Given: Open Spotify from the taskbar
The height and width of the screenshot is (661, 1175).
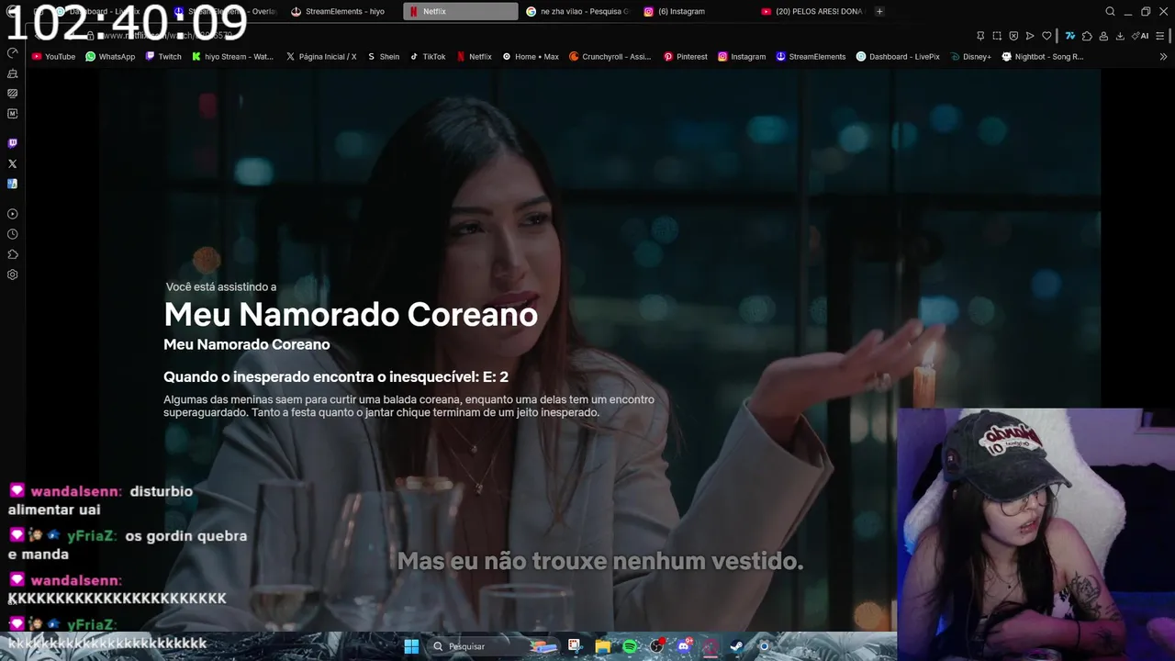Looking at the screenshot, I should click(630, 646).
